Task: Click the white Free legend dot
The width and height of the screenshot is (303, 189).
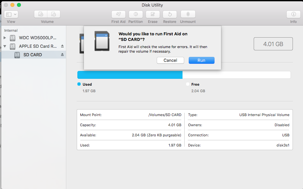Action: click(188, 84)
